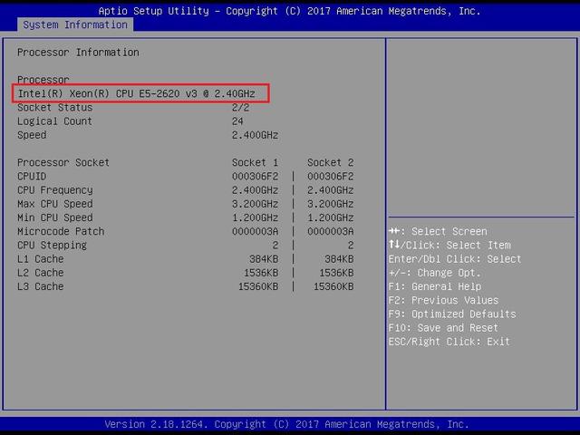Click the F10: Save and Reset hint
580x435 pixels.
click(x=443, y=328)
